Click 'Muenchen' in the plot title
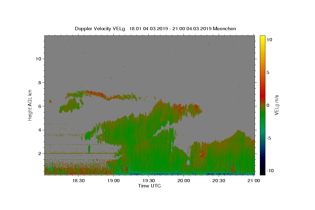The width and height of the screenshot is (315, 210). point(224,29)
